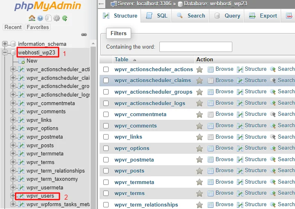This screenshot has width=295, height=209.
Task: Star the wpvr_commentmeta table
Action: point(200,115)
